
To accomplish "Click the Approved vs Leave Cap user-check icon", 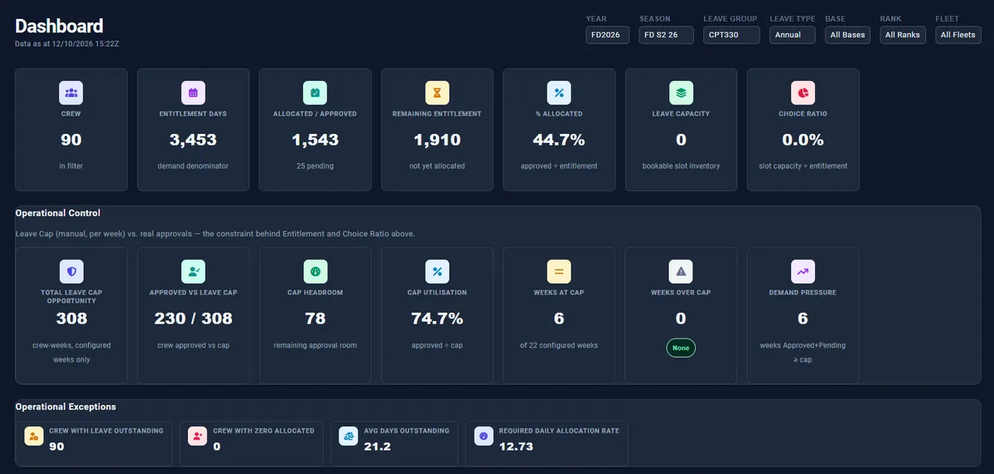I will click(x=193, y=271).
